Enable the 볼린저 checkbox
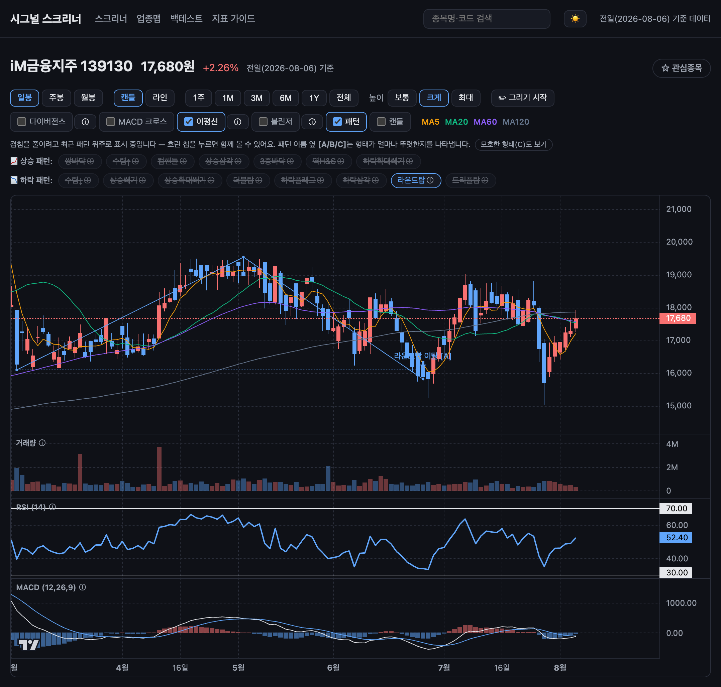The image size is (721, 687). [263, 122]
